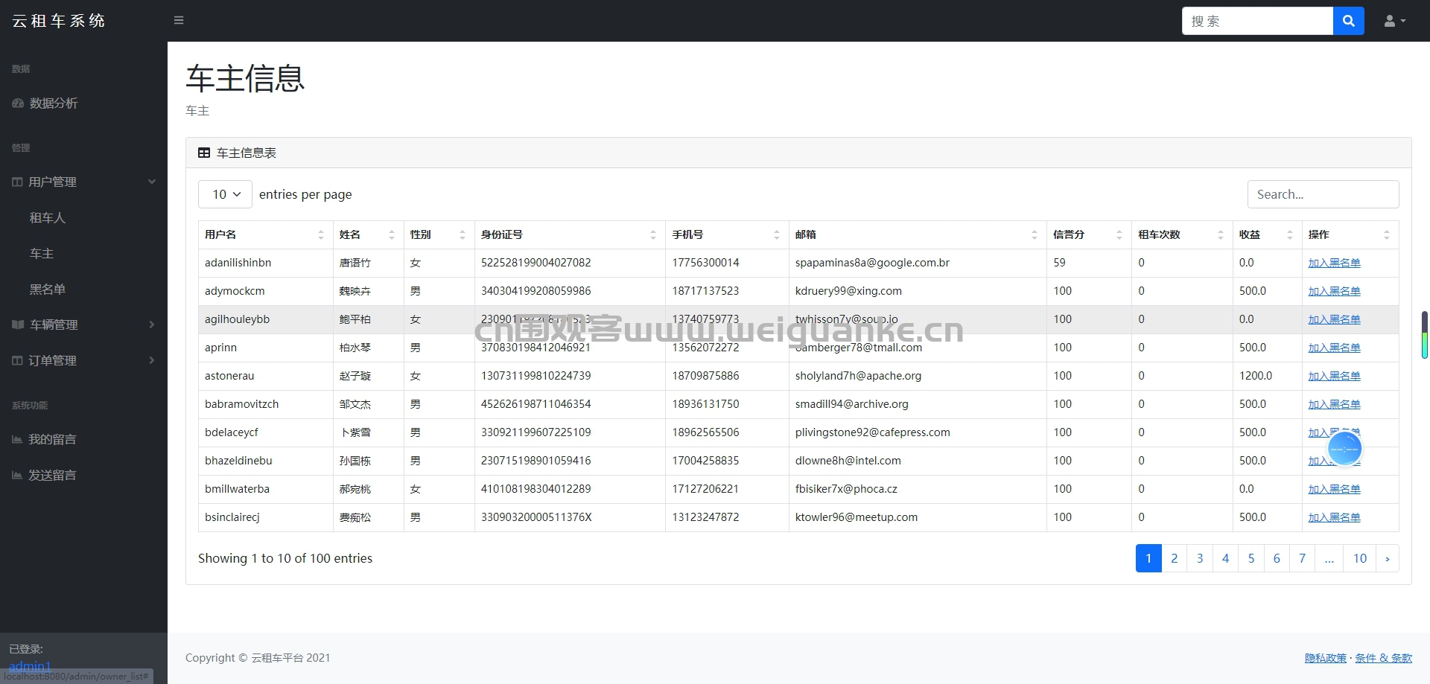Click 加入黑名单 for babramovitzch
Image resolution: width=1430 pixels, height=684 pixels.
click(1334, 404)
